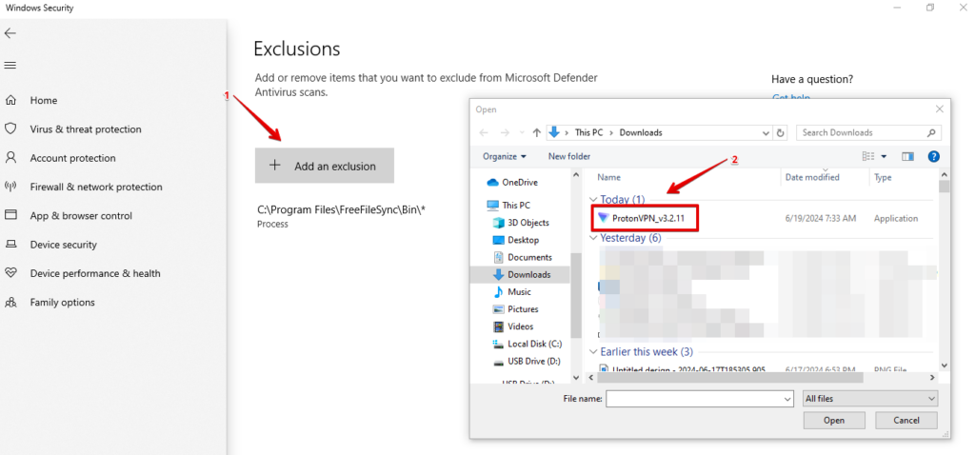The width and height of the screenshot is (975, 455).
Task: Click the help question mark icon
Action: (x=933, y=156)
